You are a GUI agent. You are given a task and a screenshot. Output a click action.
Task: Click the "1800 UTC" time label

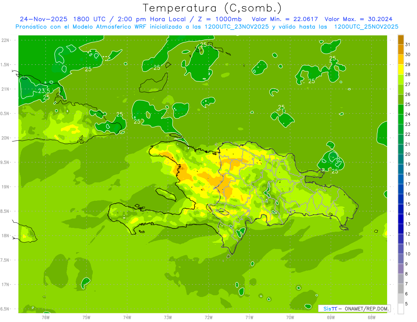pyautogui.click(x=90, y=19)
